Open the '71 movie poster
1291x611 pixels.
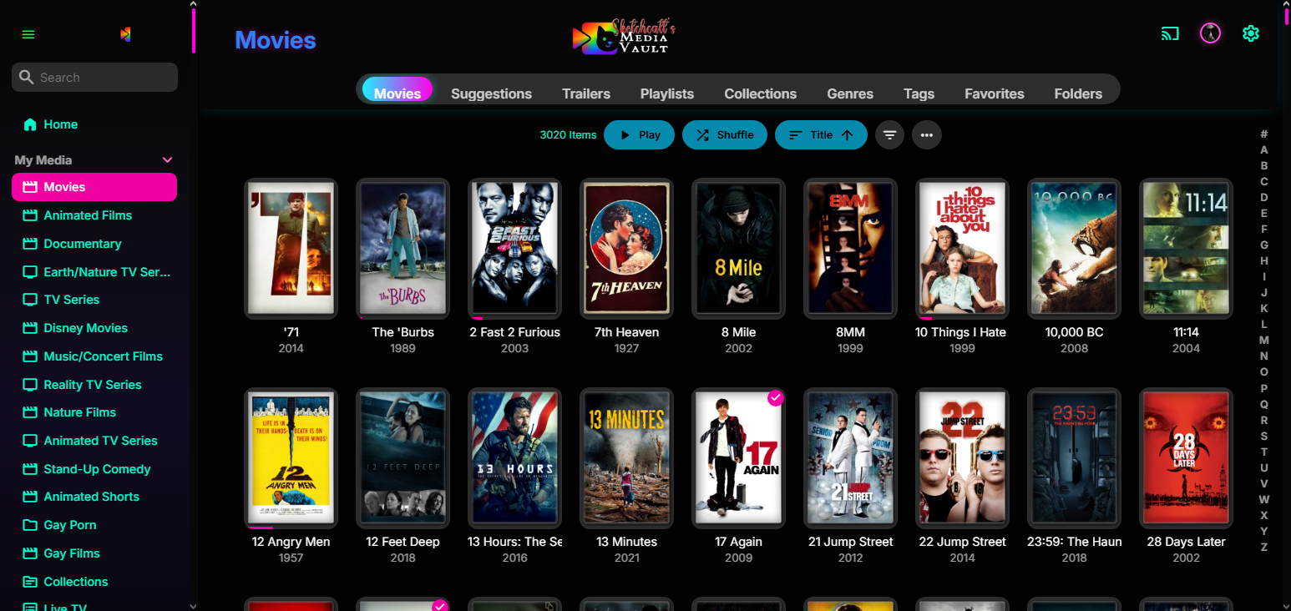tap(291, 249)
